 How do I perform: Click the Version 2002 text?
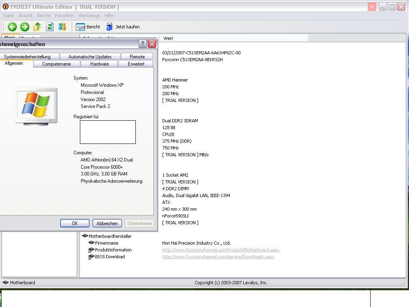click(x=93, y=99)
